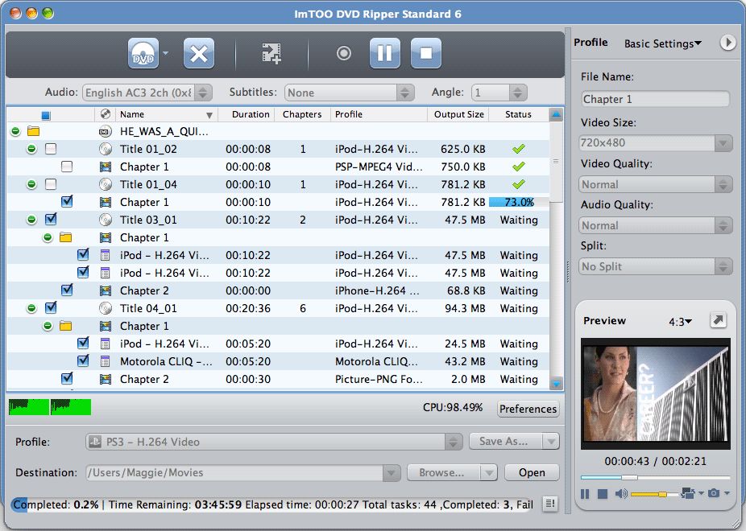Click the CPU usage graph
Viewport: 746px width, 531px height.
50,407
